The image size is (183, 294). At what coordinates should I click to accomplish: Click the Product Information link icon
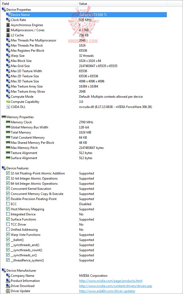pos(8,281)
